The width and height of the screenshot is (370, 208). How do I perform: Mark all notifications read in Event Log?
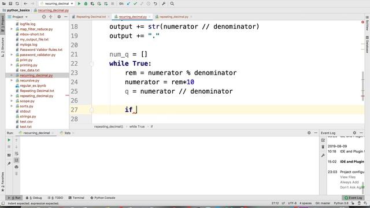coord(323,140)
